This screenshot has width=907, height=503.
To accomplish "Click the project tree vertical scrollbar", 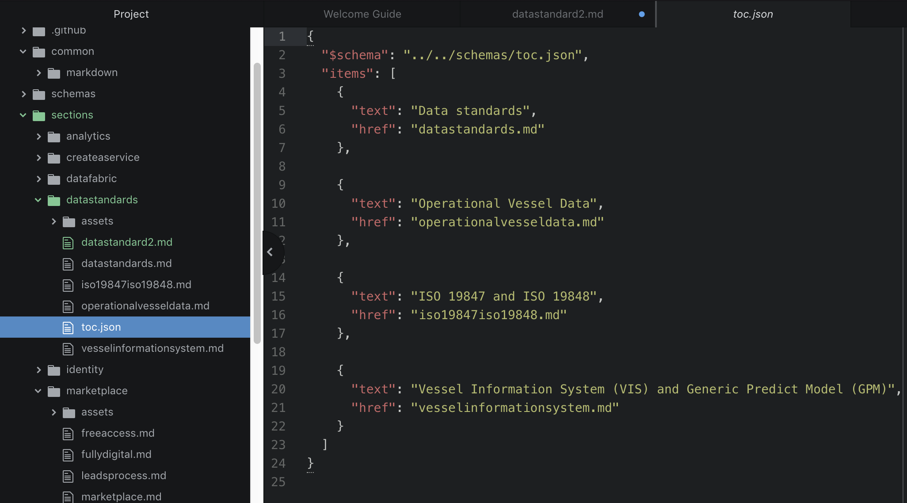I will [x=257, y=203].
